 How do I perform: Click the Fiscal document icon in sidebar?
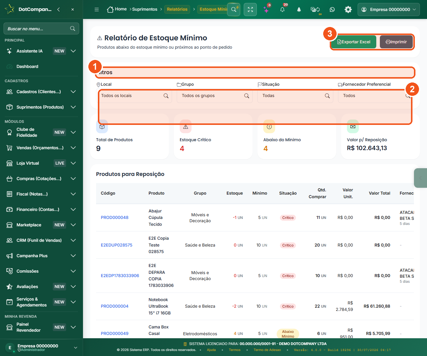click(9, 194)
